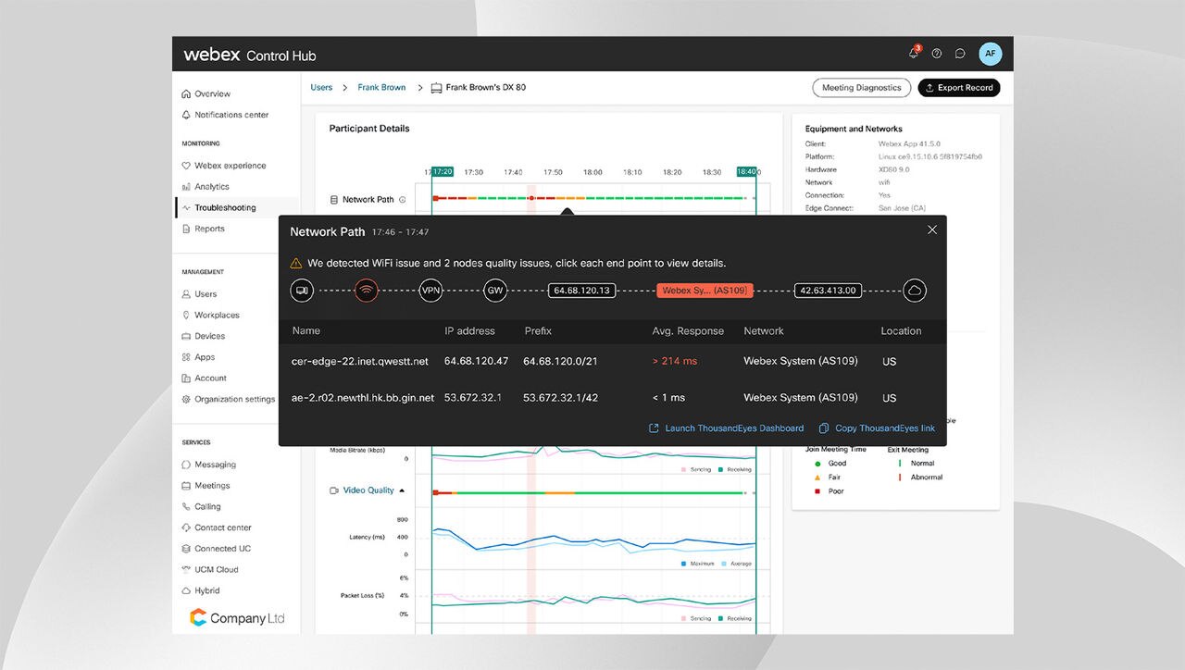Open Notifications center in sidebar

coord(225,115)
